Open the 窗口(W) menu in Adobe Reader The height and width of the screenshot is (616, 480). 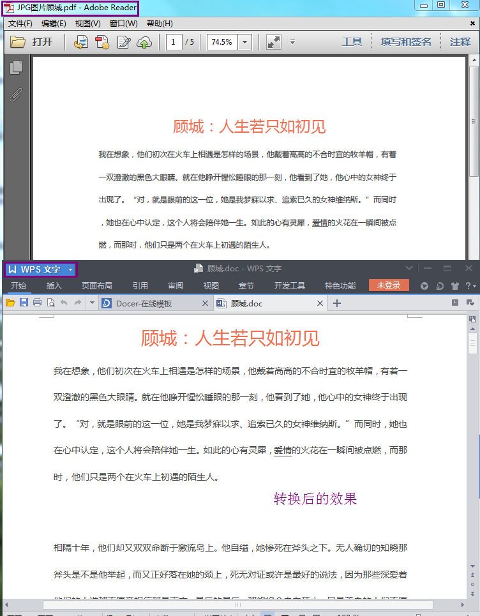coord(123,24)
